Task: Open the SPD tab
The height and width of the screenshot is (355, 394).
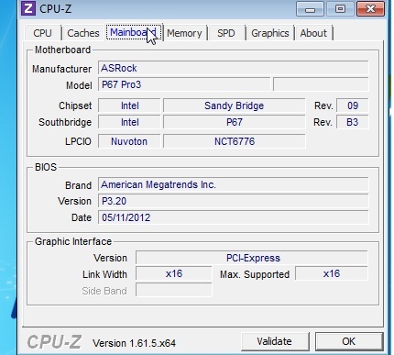Action: 226,33
